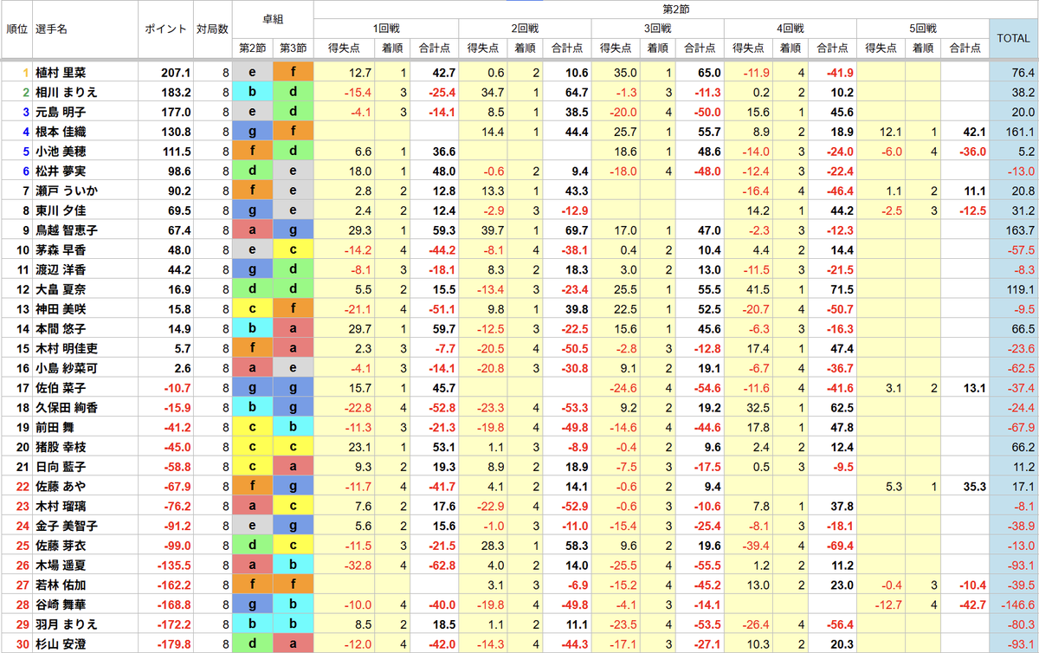The image size is (1039, 653).
Task: Select the 1回戦 header cell
Action: 386,29
